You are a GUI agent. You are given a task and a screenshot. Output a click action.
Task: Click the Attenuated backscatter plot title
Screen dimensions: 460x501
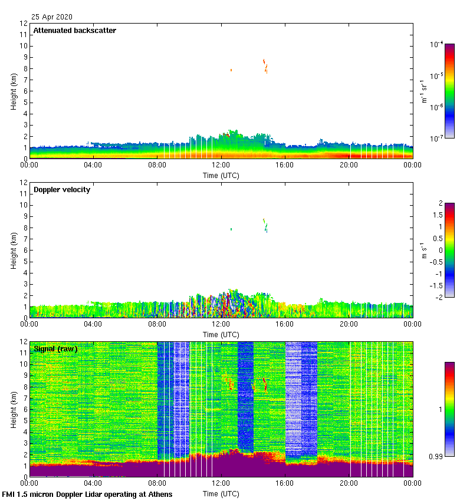[74, 31]
